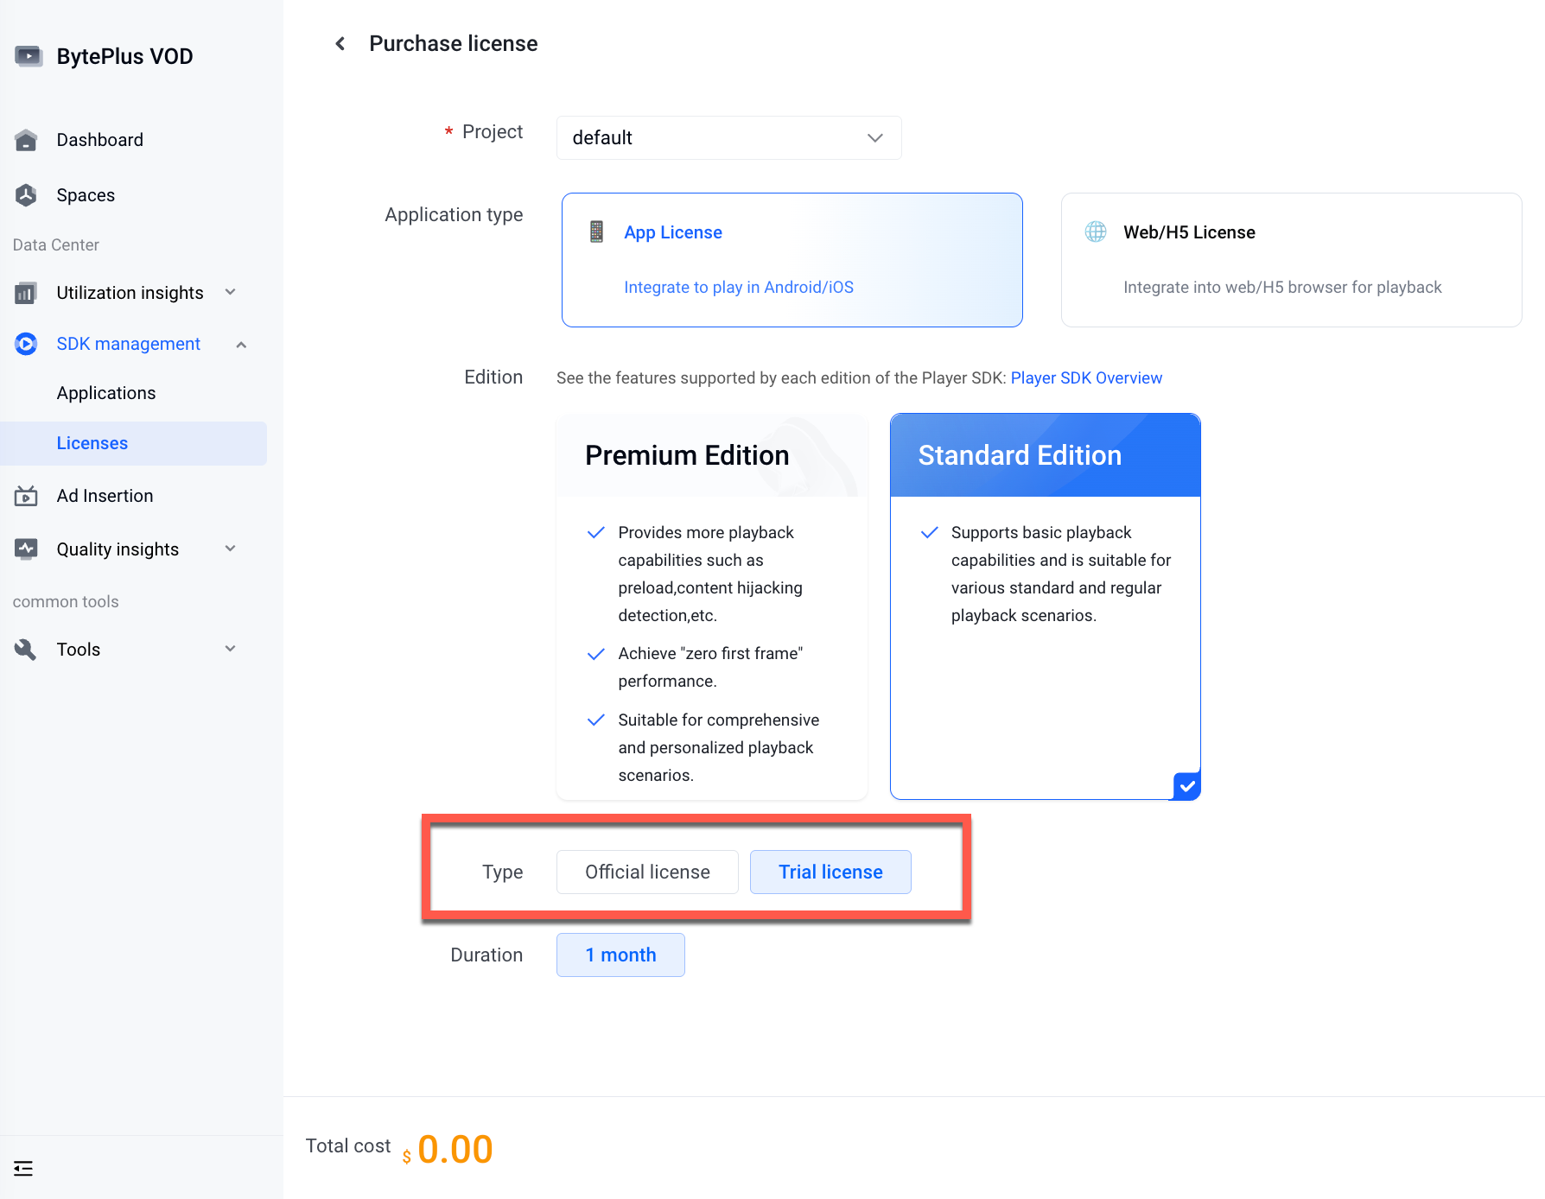The height and width of the screenshot is (1199, 1545).
Task: Click the Tools wrench icon
Action: [26, 650]
